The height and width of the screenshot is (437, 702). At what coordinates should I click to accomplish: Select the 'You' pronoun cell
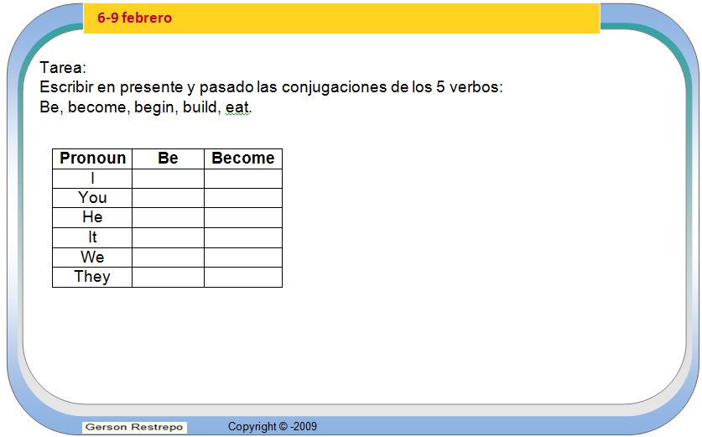pos(92,198)
